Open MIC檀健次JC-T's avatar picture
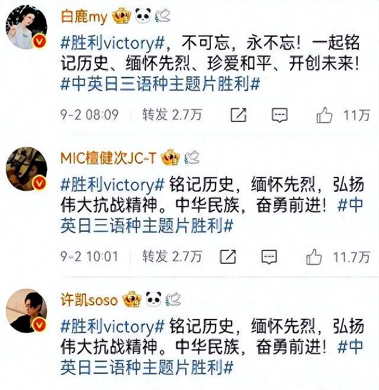The width and height of the screenshot is (379, 390). [27, 169]
